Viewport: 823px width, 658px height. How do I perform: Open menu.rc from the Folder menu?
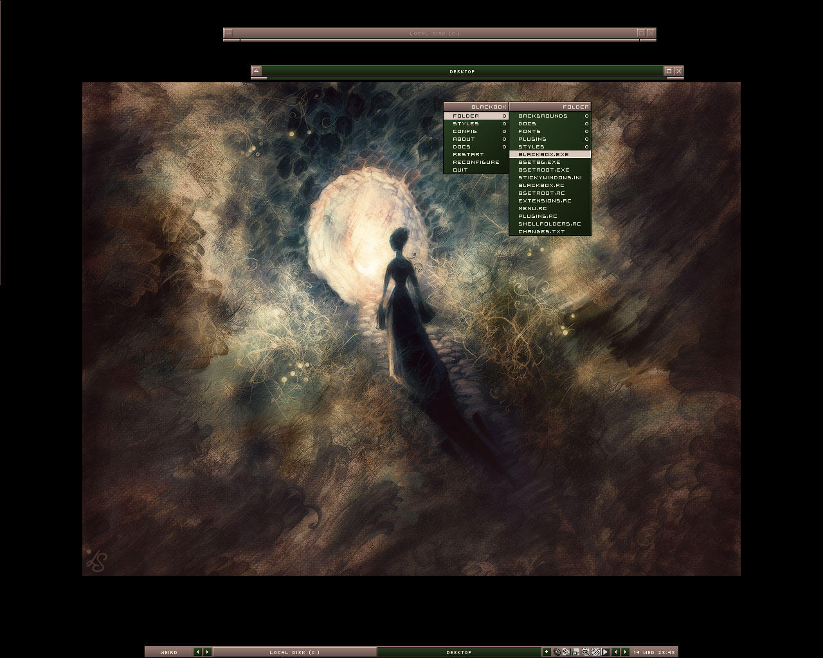coord(550,208)
